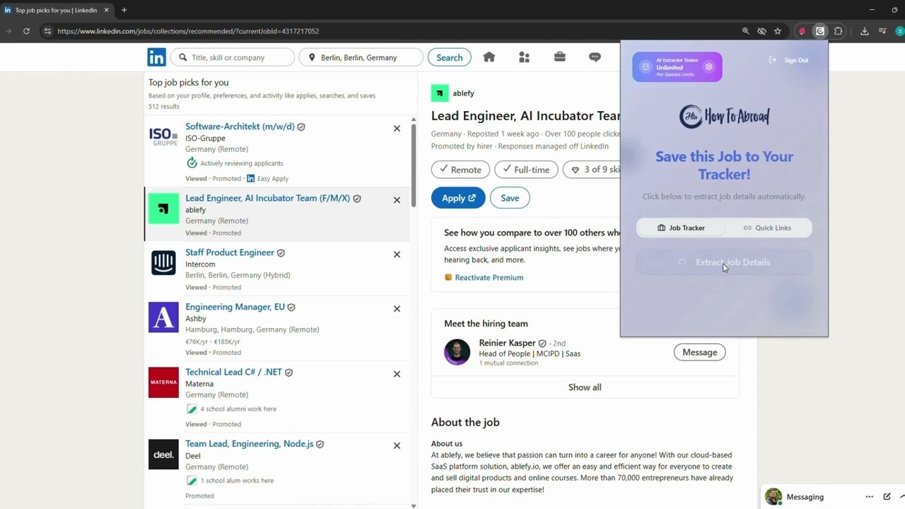Image resolution: width=905 pixels, height=509 pixels.
Task: Open Jobs via the briefcase icon
Action: pyautogui.click(x=559, y=57)
